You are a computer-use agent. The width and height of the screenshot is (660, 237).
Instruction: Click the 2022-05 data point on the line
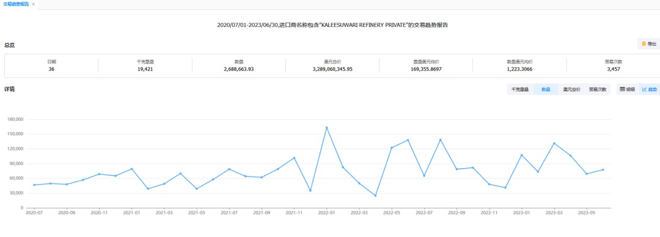coord(392,147)
